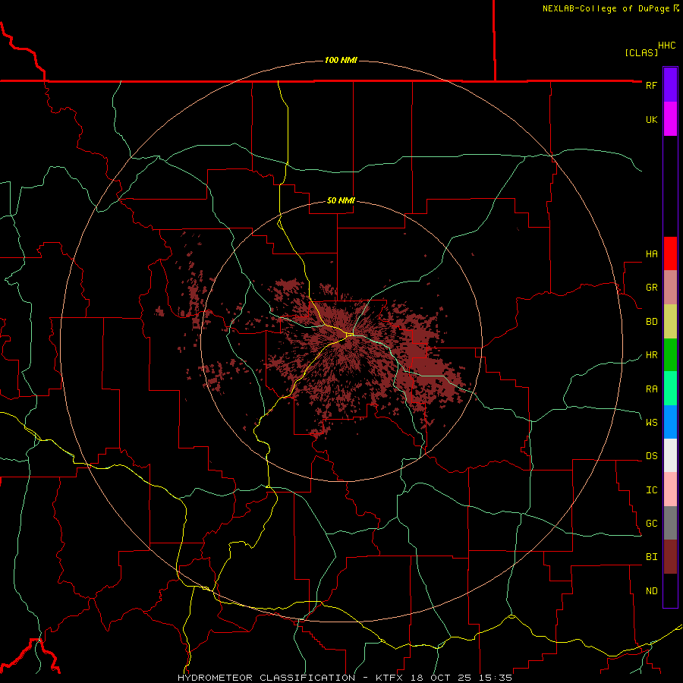The width and height of the screenshot is (683, 683).
Task: Click the GR legend color swatch
Action: pos(670,288)
